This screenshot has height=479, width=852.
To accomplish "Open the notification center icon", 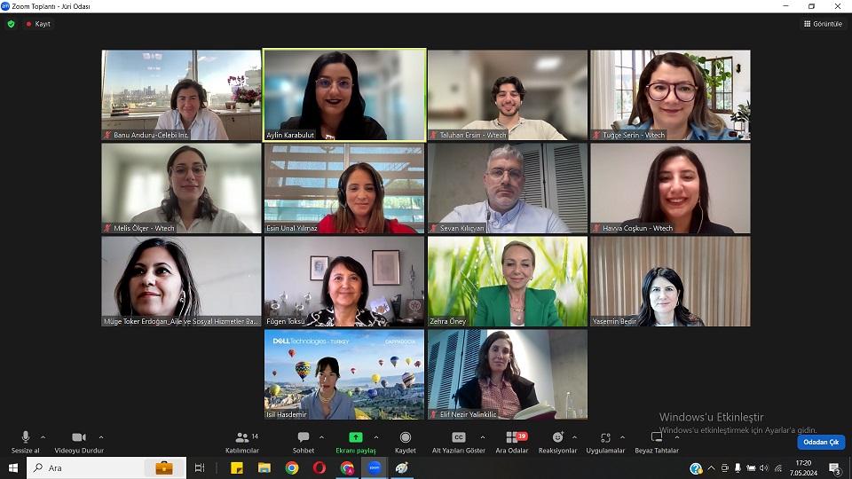I will [835, 468].
